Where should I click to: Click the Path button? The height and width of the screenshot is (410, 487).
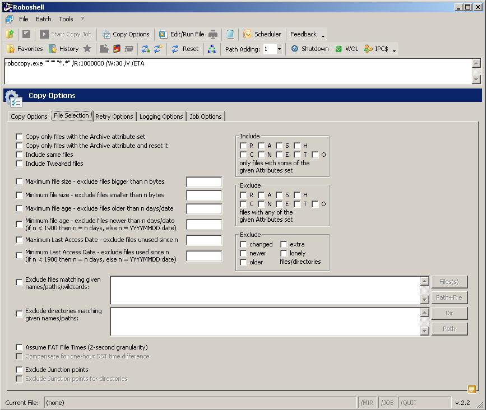(449, 329)
